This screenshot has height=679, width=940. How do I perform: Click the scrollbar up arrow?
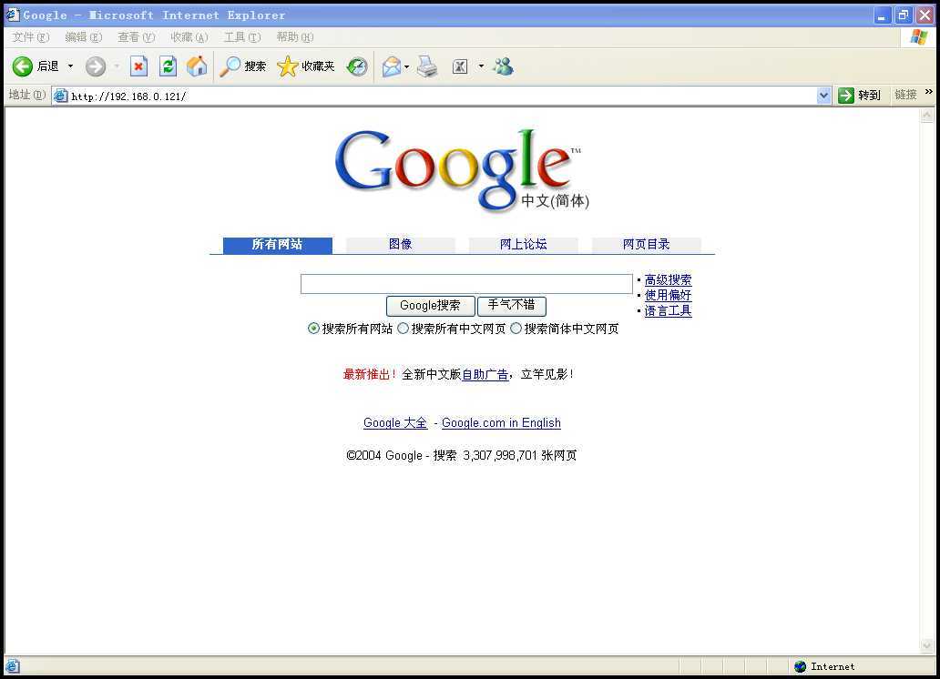[x=927, y=115]
